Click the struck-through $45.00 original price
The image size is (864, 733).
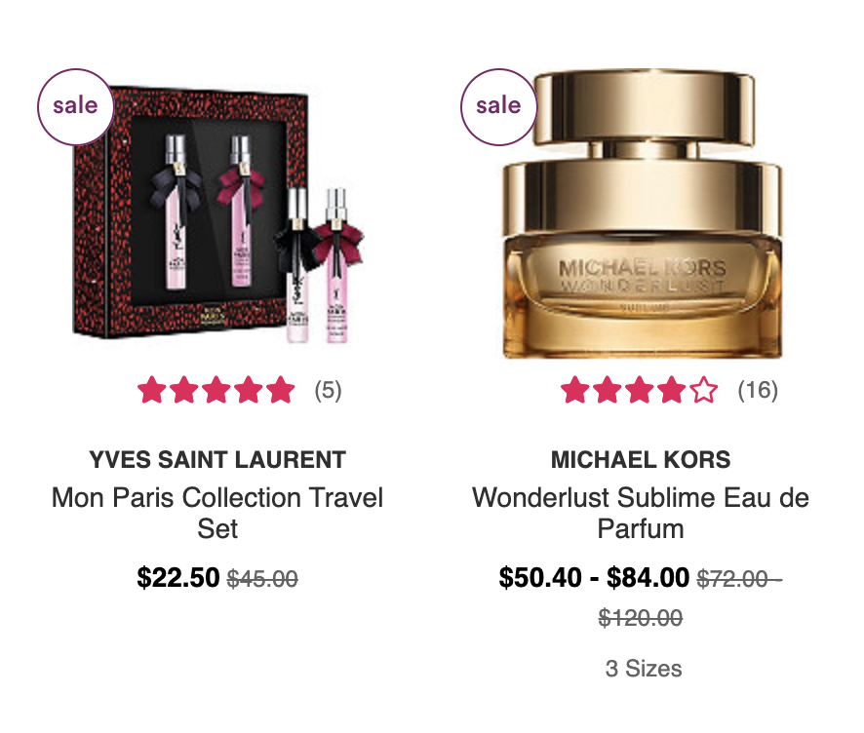click(x=263, y=579)
